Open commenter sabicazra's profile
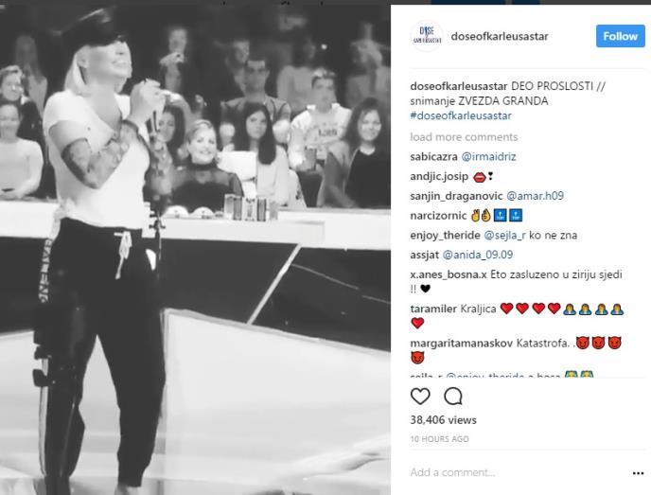 pyautogui.click(x=433, y=156)
